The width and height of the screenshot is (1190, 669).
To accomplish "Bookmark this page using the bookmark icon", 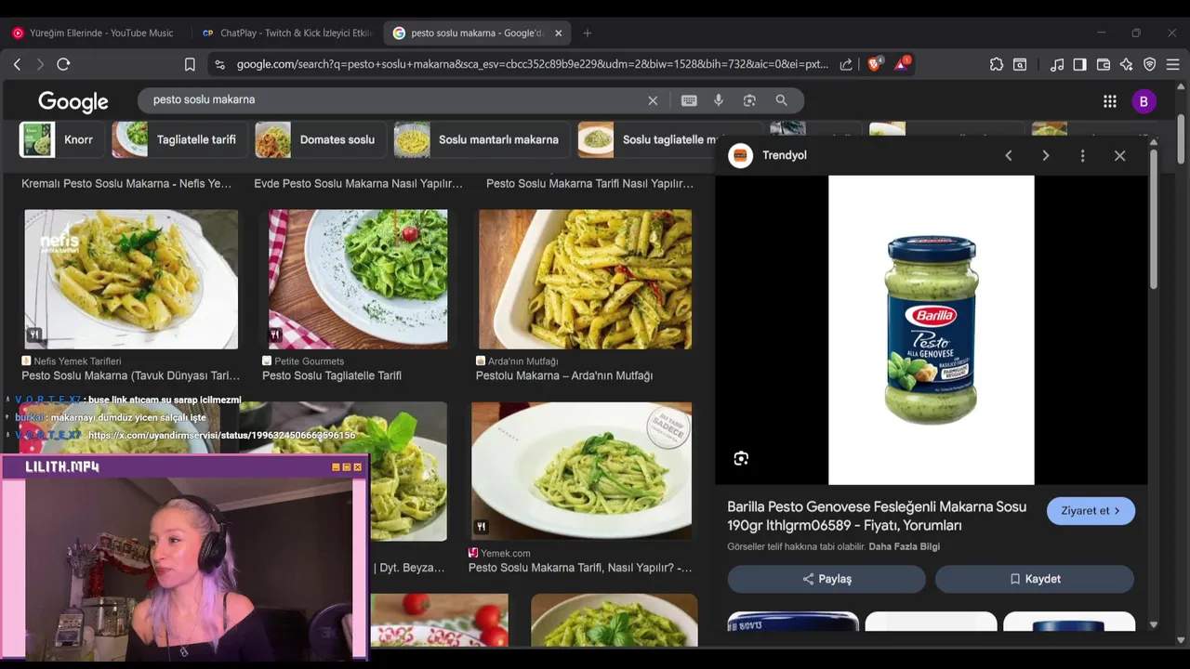I will click(x=190, y=64).
